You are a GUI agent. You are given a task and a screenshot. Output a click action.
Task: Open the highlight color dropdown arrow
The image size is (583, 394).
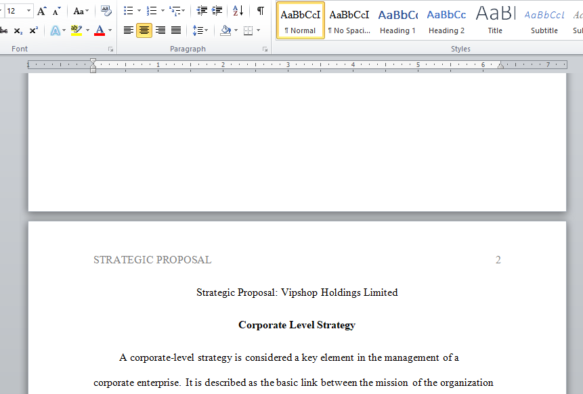[x=87, y=30]
